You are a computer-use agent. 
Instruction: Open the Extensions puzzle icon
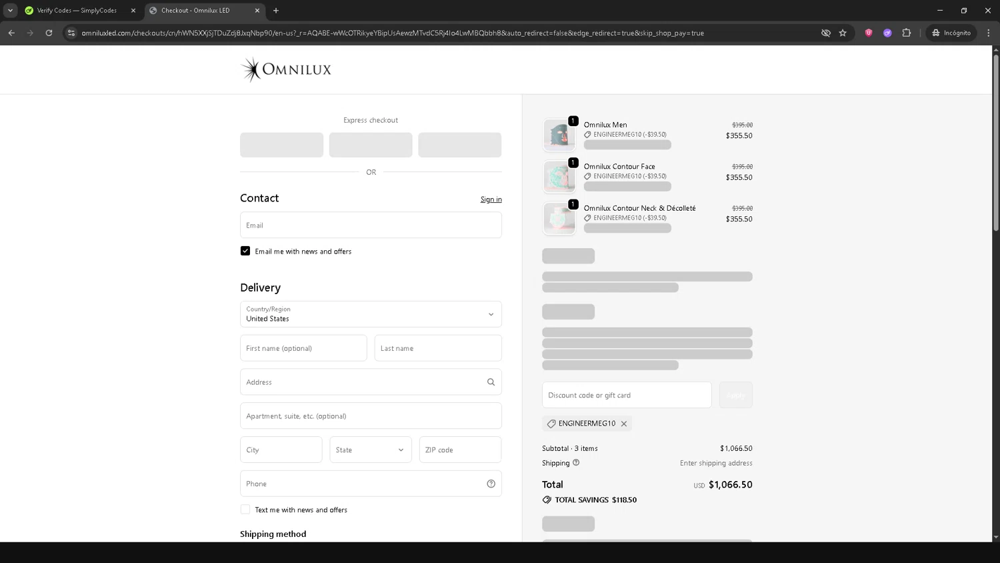906,33
